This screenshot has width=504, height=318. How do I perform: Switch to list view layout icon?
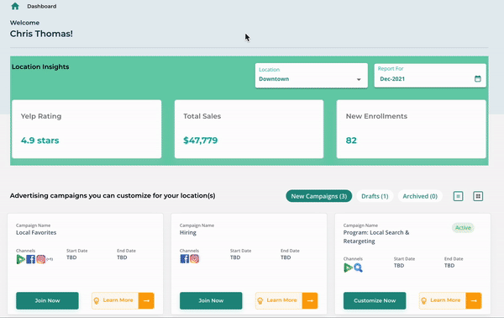tap(458, 196)
